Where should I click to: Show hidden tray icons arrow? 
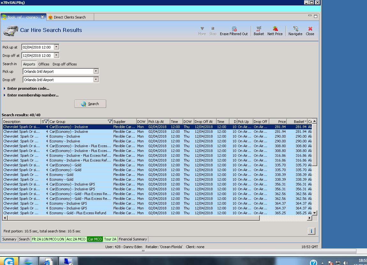[x=323, y=263]
